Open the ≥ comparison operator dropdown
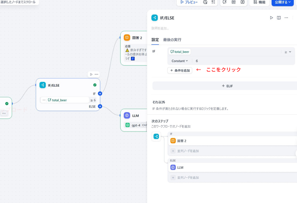Viewport: 297px width, 203px height. (x=288, y=51)
